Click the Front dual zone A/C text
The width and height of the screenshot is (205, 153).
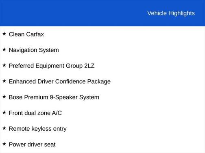(x=35, y=113)
